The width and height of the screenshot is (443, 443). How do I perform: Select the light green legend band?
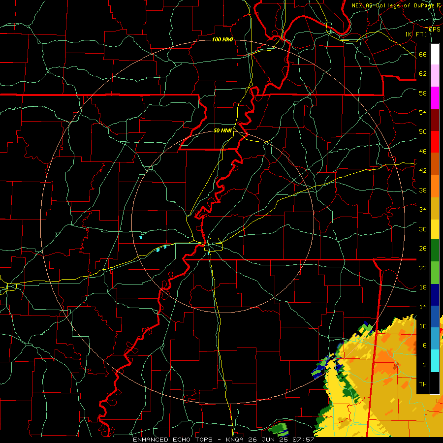tap(435, 273)
